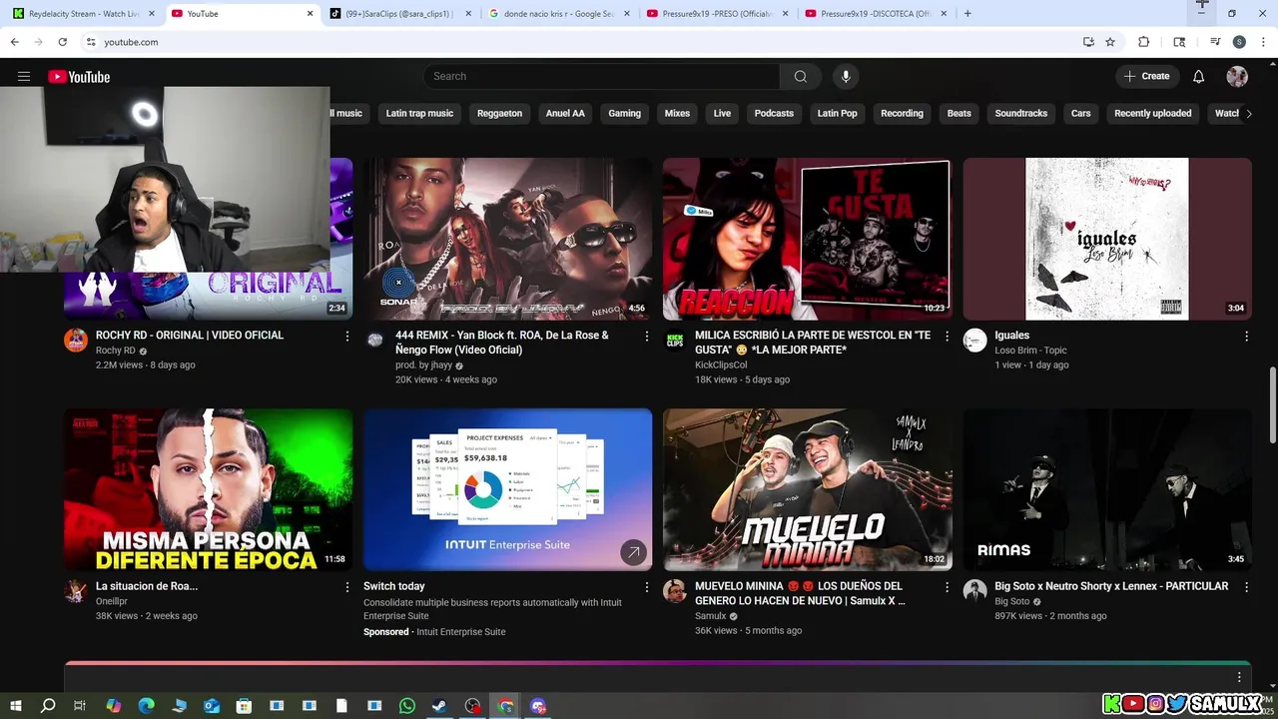Screen dimensions: 1278x719
Task: Switch to the SaraClips TikTok tab
Action: pyautogui.click(x=398, y=14)
